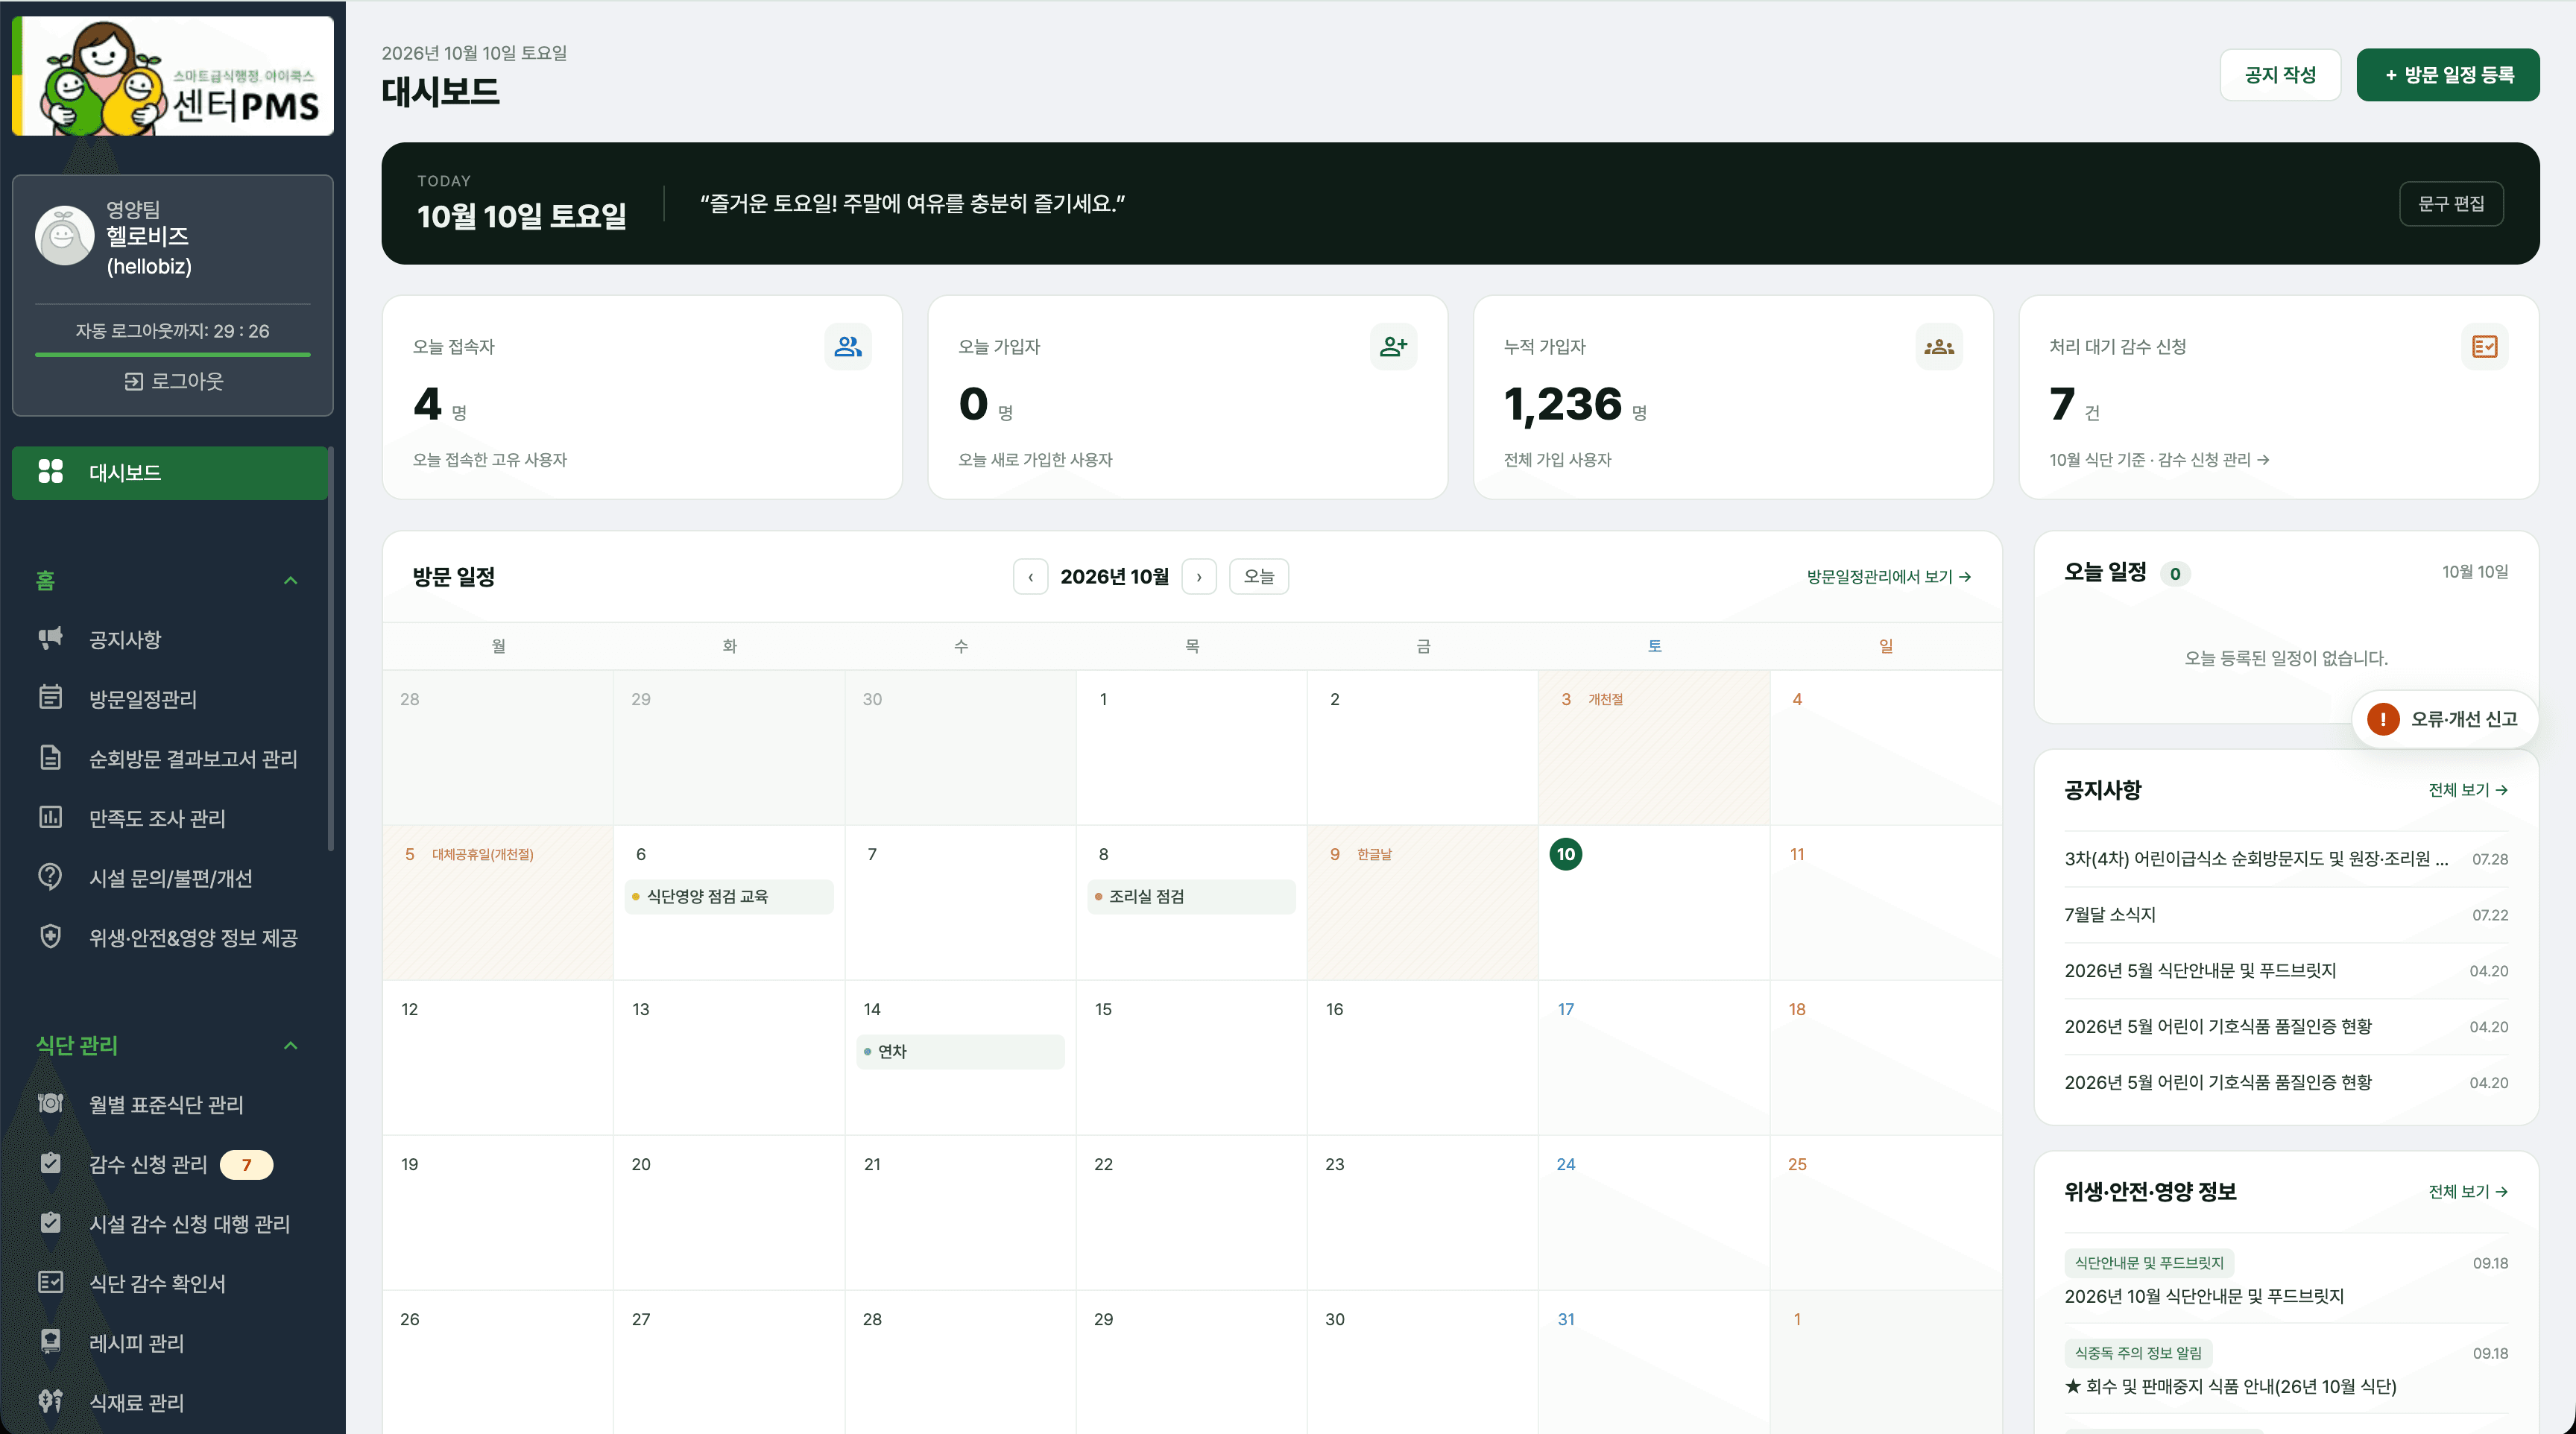Click the 시설 문의/불편/개선 question icon
The image size is (2576, 1434).
point(50,877)
